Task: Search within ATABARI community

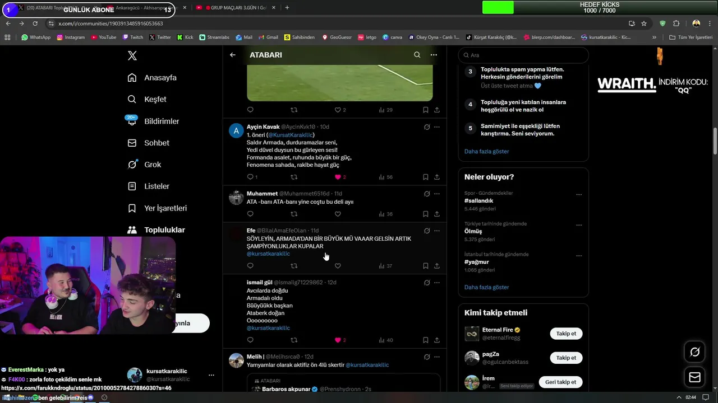Action: coord(417,55)
